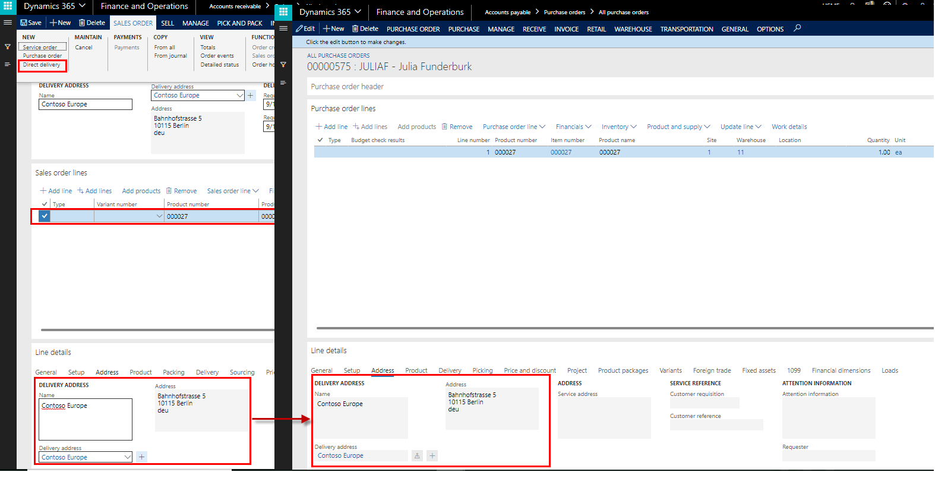Open Totals under VIEW group
The width and height of the screenshot is (935, 500).
(x=208, y=48)
